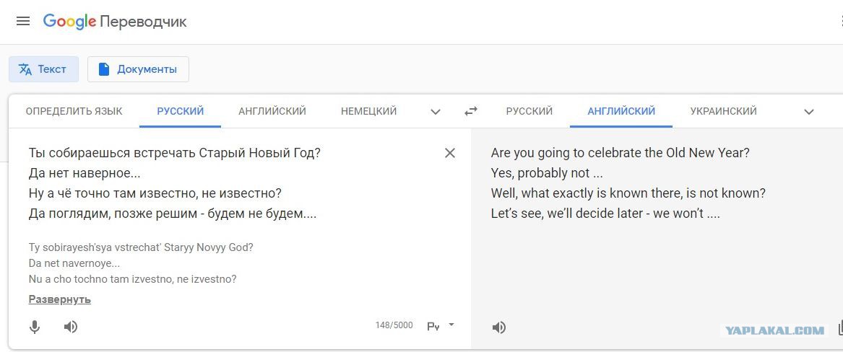
Task: Clear the source text with X
Action: point(450,153)
